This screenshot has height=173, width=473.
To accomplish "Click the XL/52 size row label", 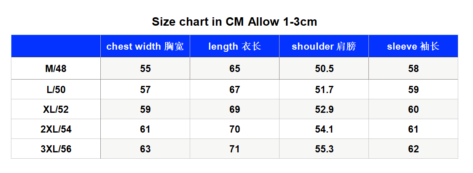I will pos(56,109).
